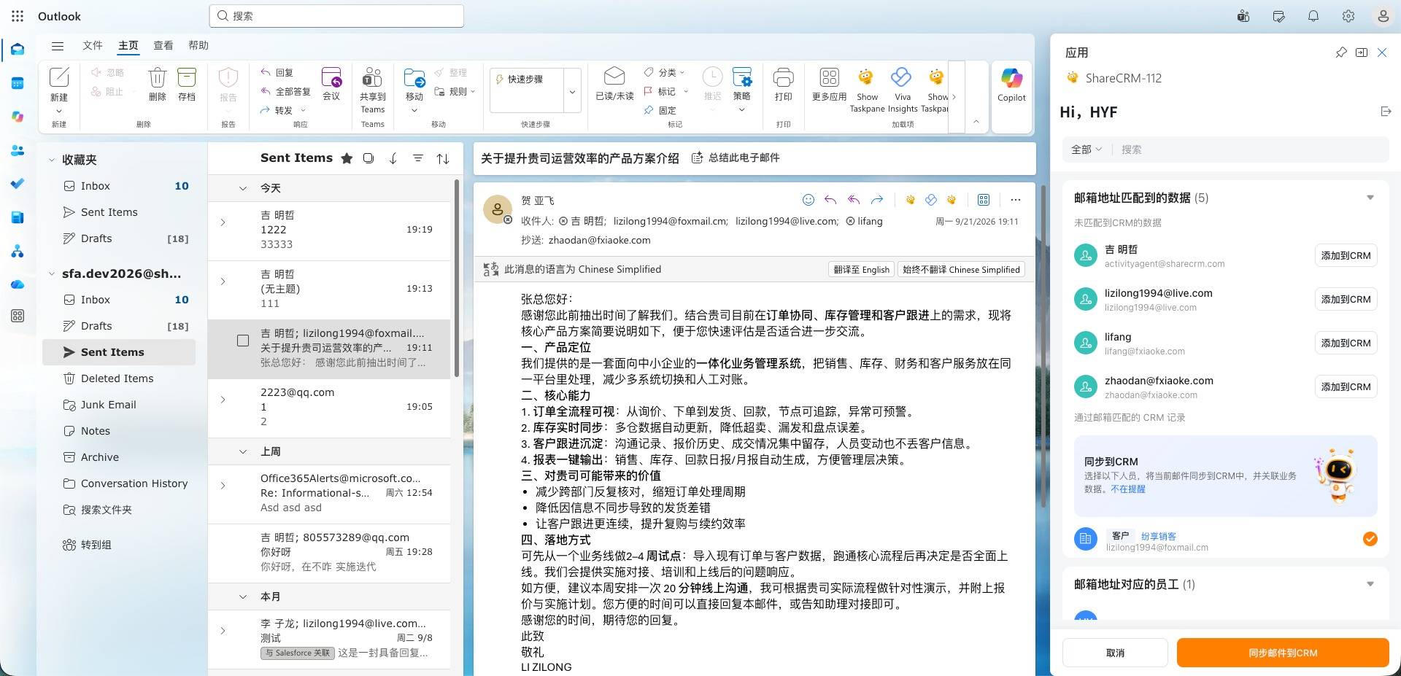Open People in left app rail
Image resolution: width=1401 pixels, height=676 pixels.
[18, 150]
